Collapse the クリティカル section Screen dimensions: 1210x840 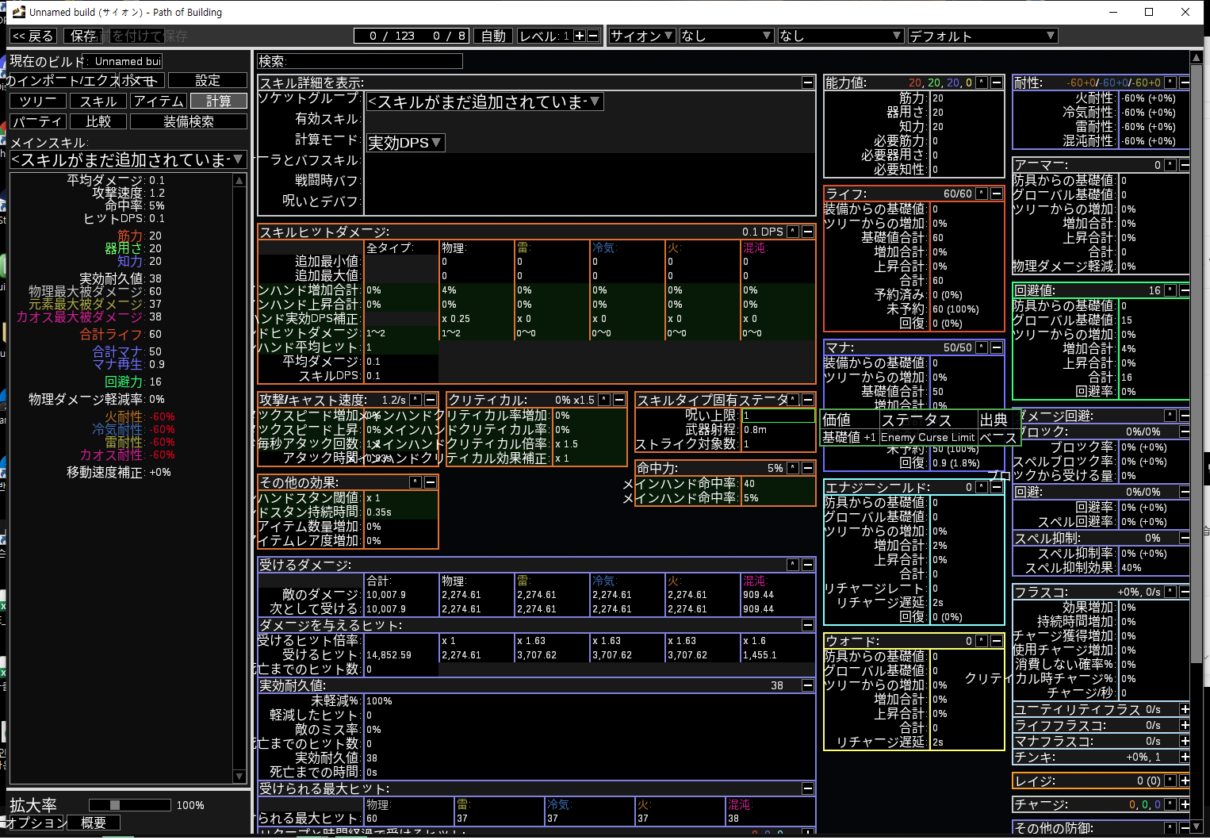click(x=619, y=400)
